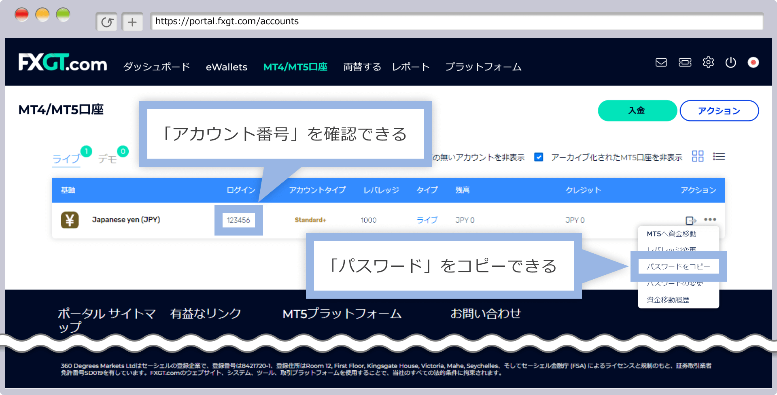Open eWallets in navigation
The width and height of the screenshot is (777, 395).
coord(227,67)
